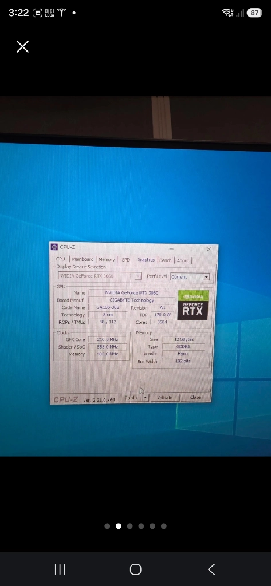Tap the cellular signal bars icon
Image resolution: width=271 pixels, height=586 pixels.
pos(240,13)
